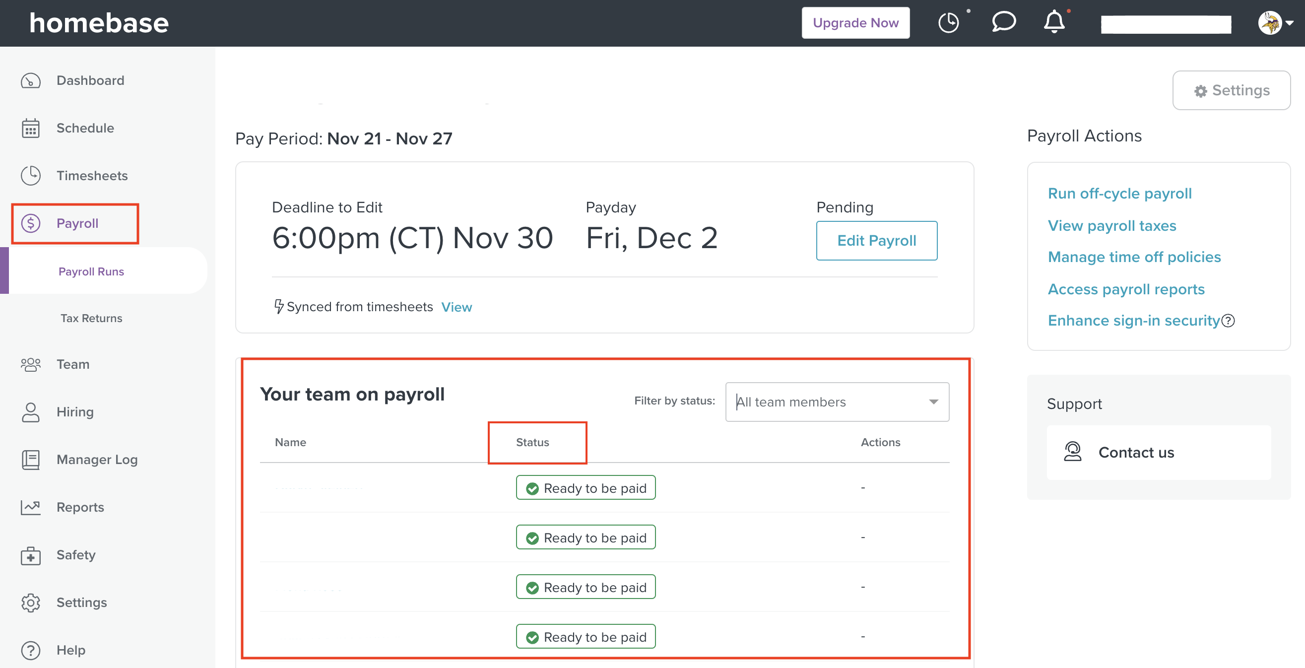This screenshot has height=668, width=1305.
Task: Click the Safety first-aid kit icon
Action: tap(30, 555)
